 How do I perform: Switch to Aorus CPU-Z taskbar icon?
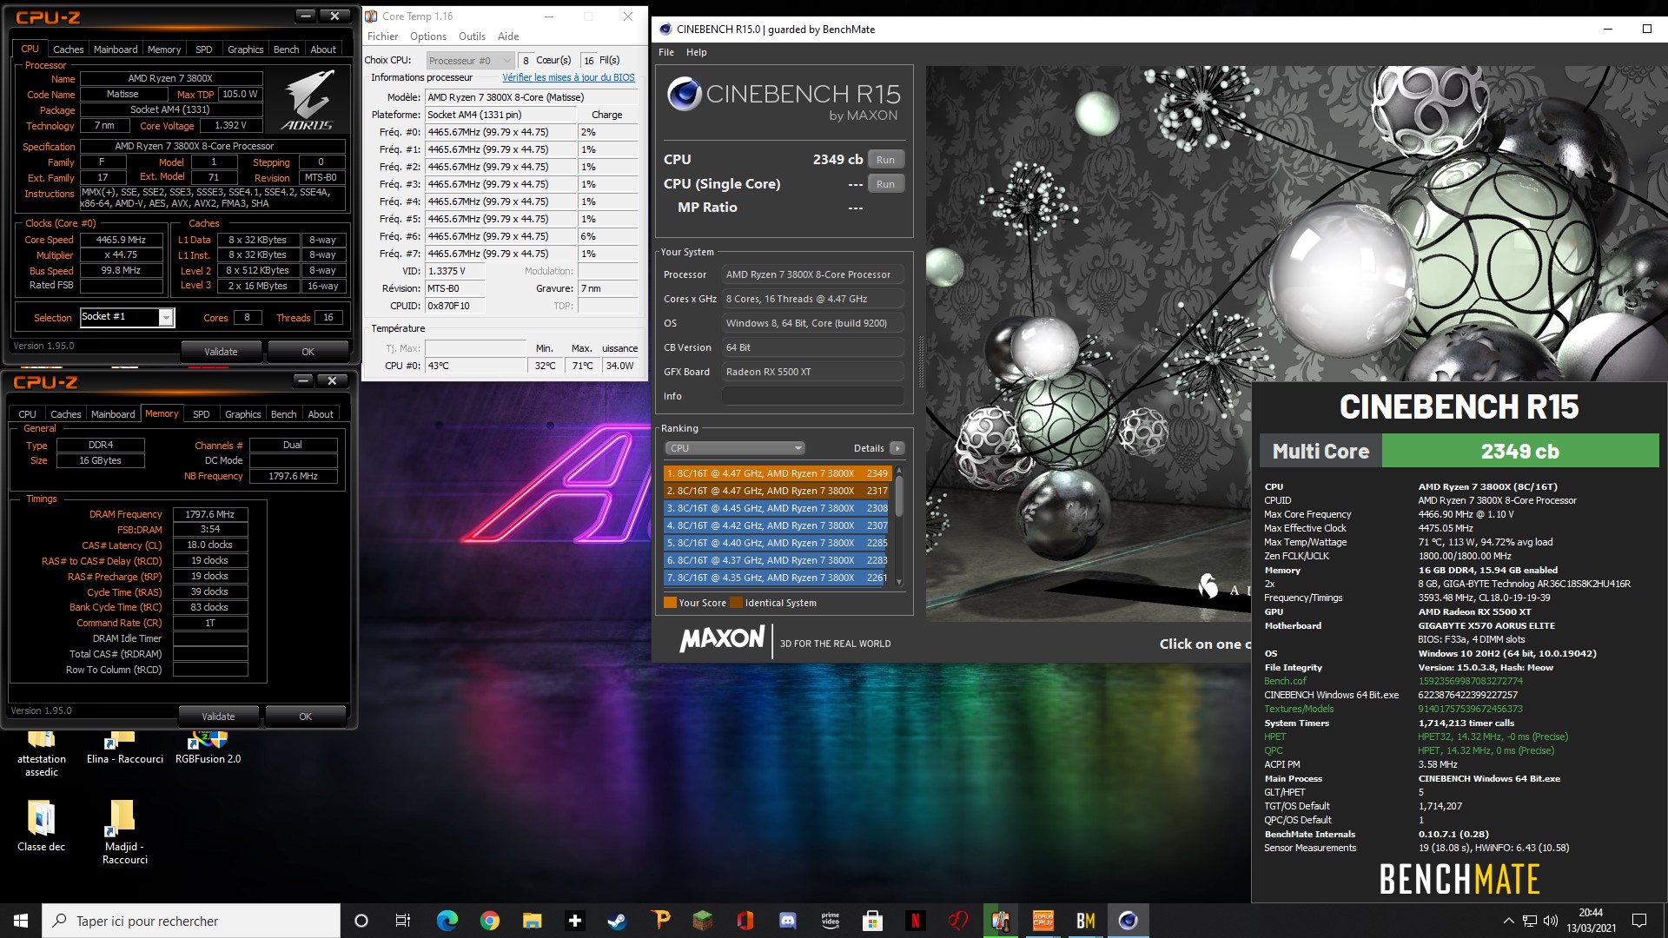point(1042,921)
